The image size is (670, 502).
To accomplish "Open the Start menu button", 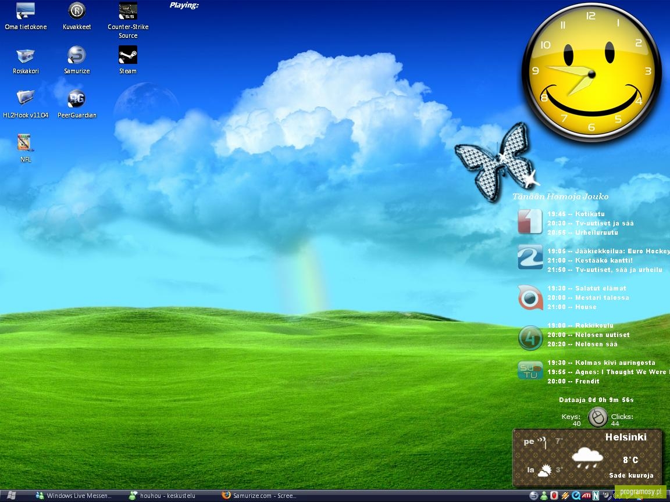I will point(11,496).
